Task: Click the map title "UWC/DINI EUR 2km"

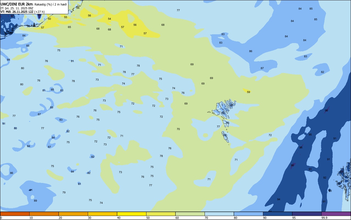Action: click(17, 4)
